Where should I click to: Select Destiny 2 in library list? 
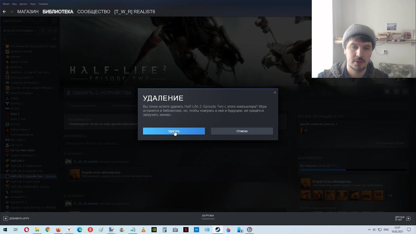pos(17,103)
